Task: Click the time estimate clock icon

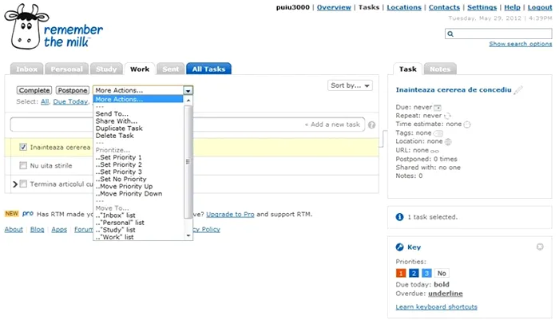Action: pos(467,124)
